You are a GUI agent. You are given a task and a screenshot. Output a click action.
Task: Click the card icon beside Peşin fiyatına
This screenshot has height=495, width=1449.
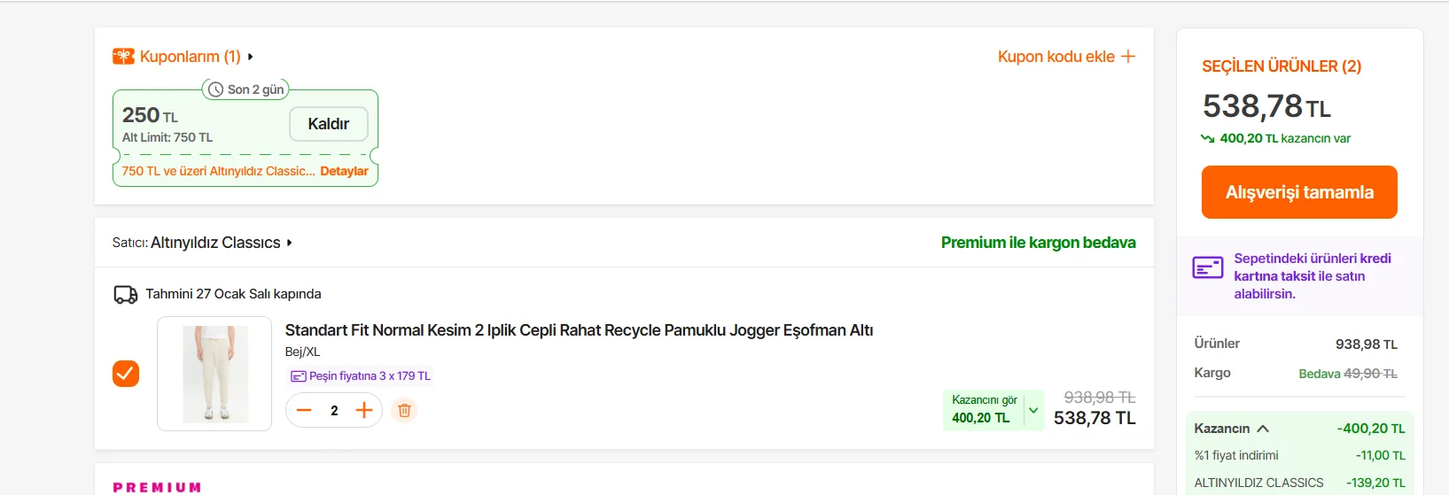coord(299,376)
